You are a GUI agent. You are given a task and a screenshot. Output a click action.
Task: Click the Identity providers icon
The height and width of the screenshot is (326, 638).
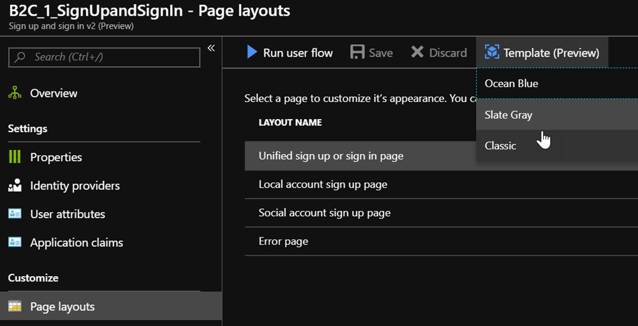click(15, 186)
